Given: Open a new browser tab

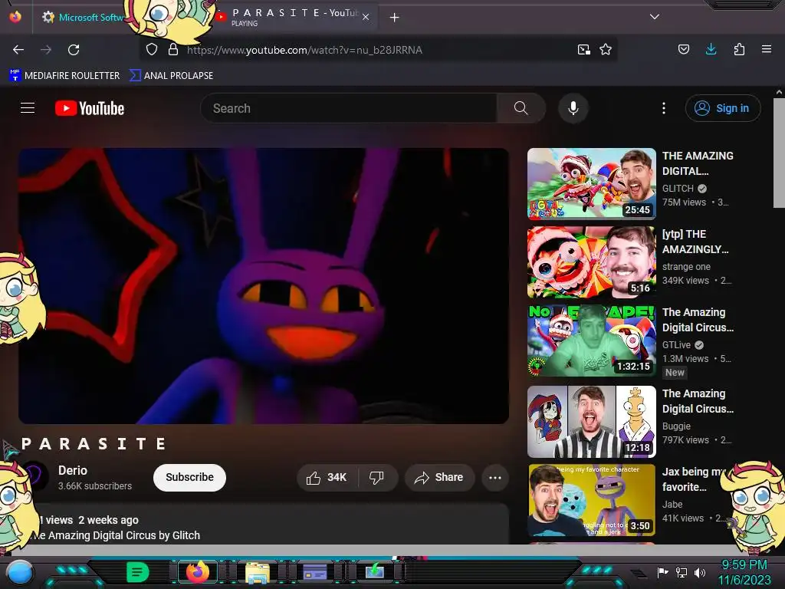Looking at the screenshot, I should [395, 18].
